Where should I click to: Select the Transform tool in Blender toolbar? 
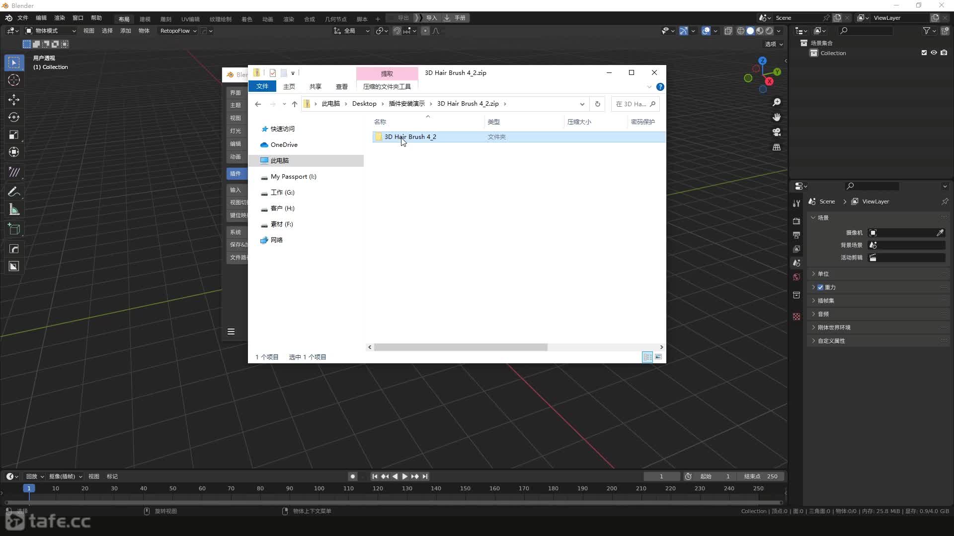click(14, 152)
